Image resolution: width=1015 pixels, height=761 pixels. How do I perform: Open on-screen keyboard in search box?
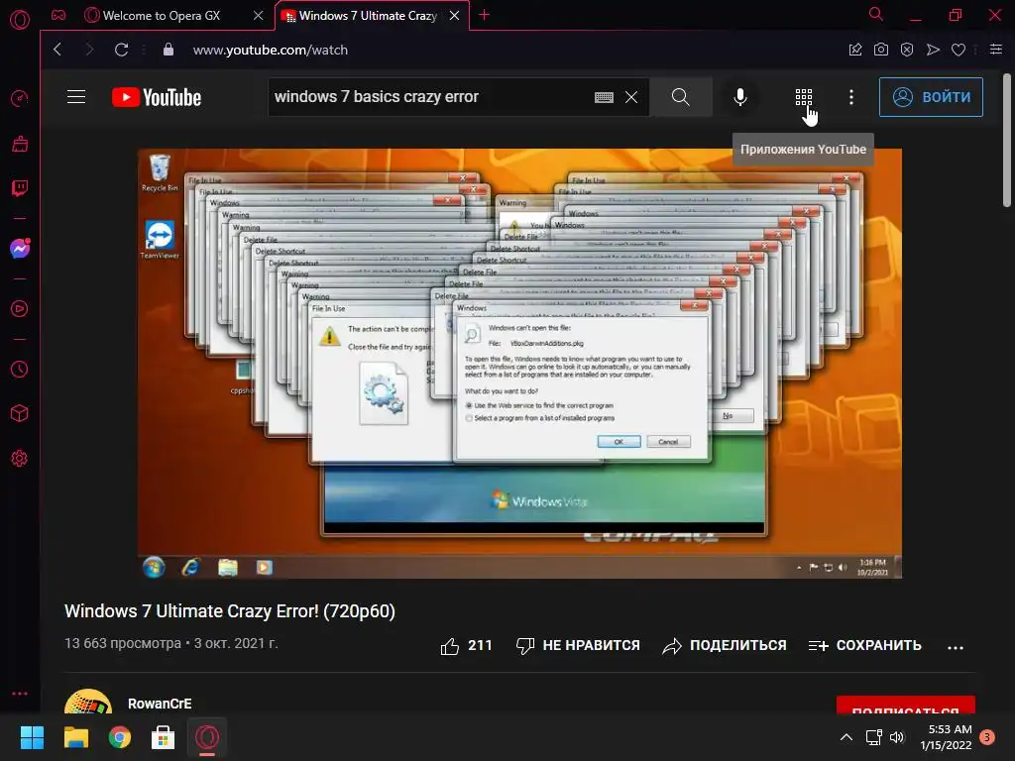pyautogui.click(x=604, y=97)
